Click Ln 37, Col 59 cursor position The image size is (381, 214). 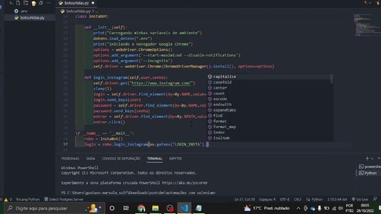pyautogui.click(x=245, y=200)
